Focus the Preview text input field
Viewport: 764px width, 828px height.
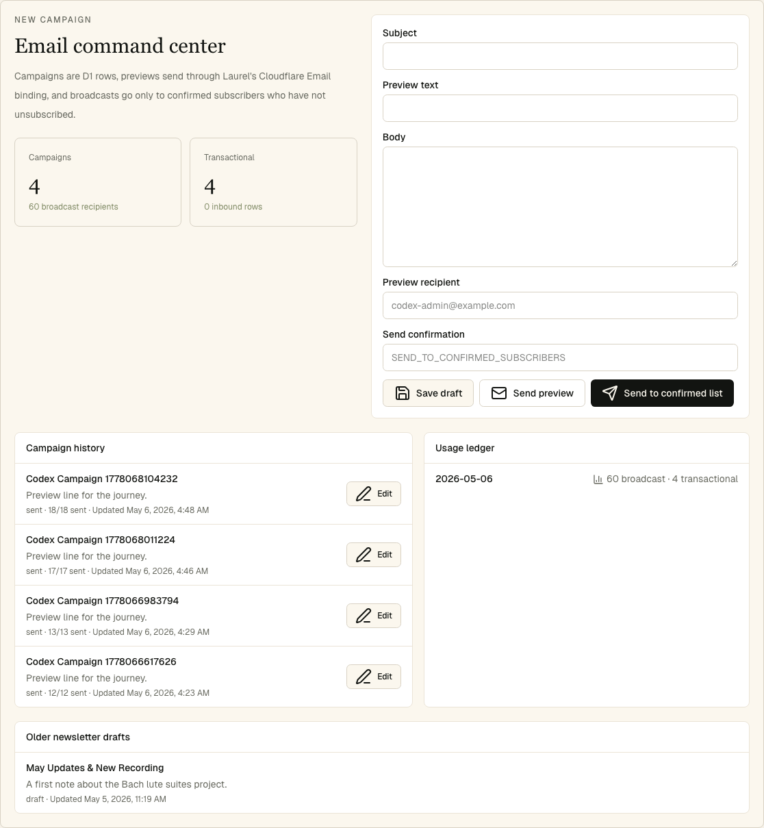pyautogui.click(x=560, y=108)
